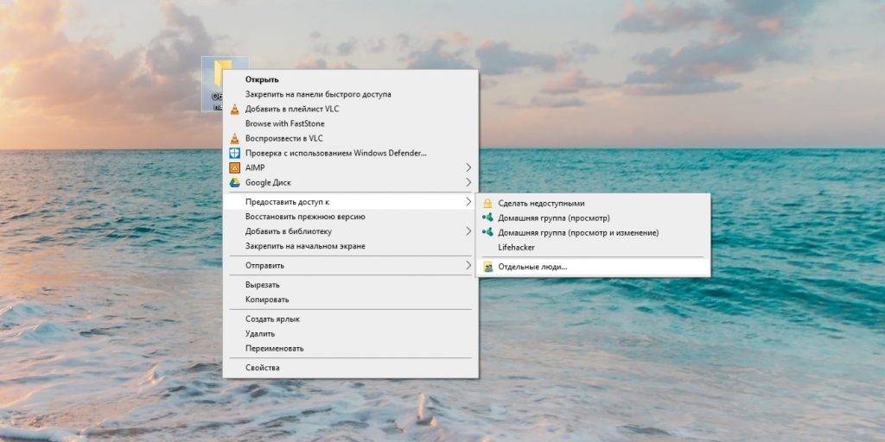Choose Домашняя группа (просмотр и изменение)
The width and height of the screenshot is (885, 442).
point(578,233)
